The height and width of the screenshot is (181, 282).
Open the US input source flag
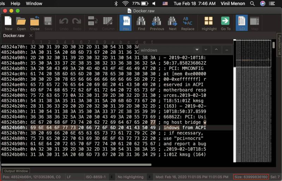click(165, 4)
